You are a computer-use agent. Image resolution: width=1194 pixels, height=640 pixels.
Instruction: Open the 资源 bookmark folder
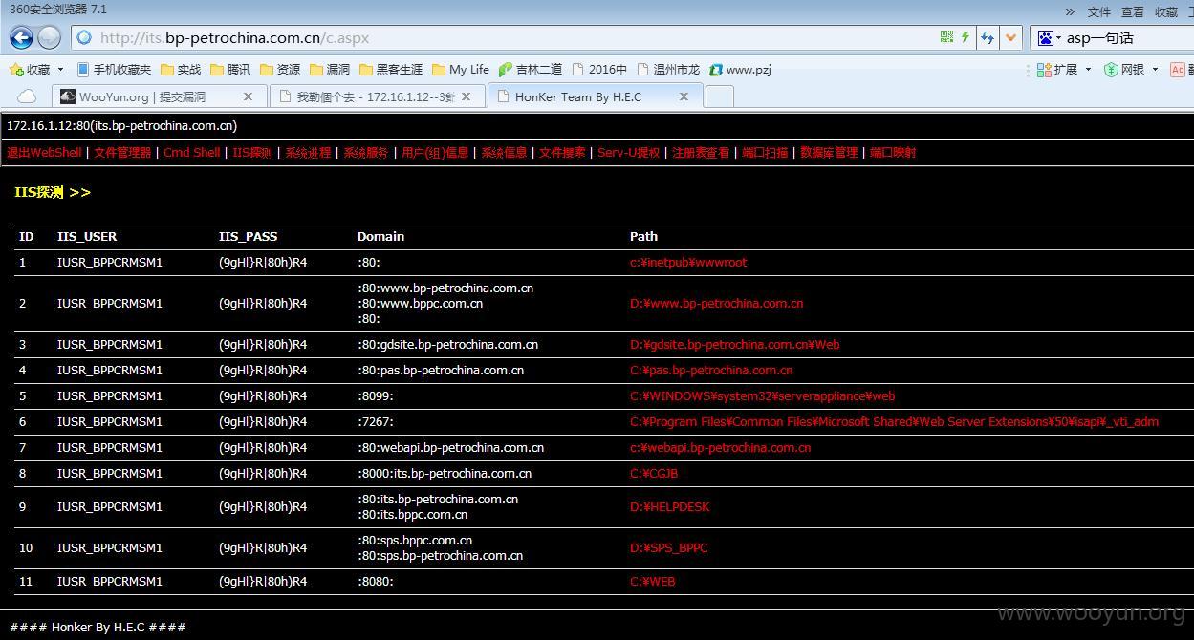pyautogui.click(x=280, y=69)
